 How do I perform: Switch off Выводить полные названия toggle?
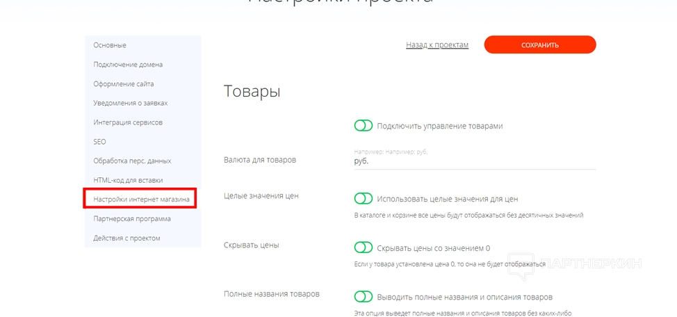(x=364, y=297)
